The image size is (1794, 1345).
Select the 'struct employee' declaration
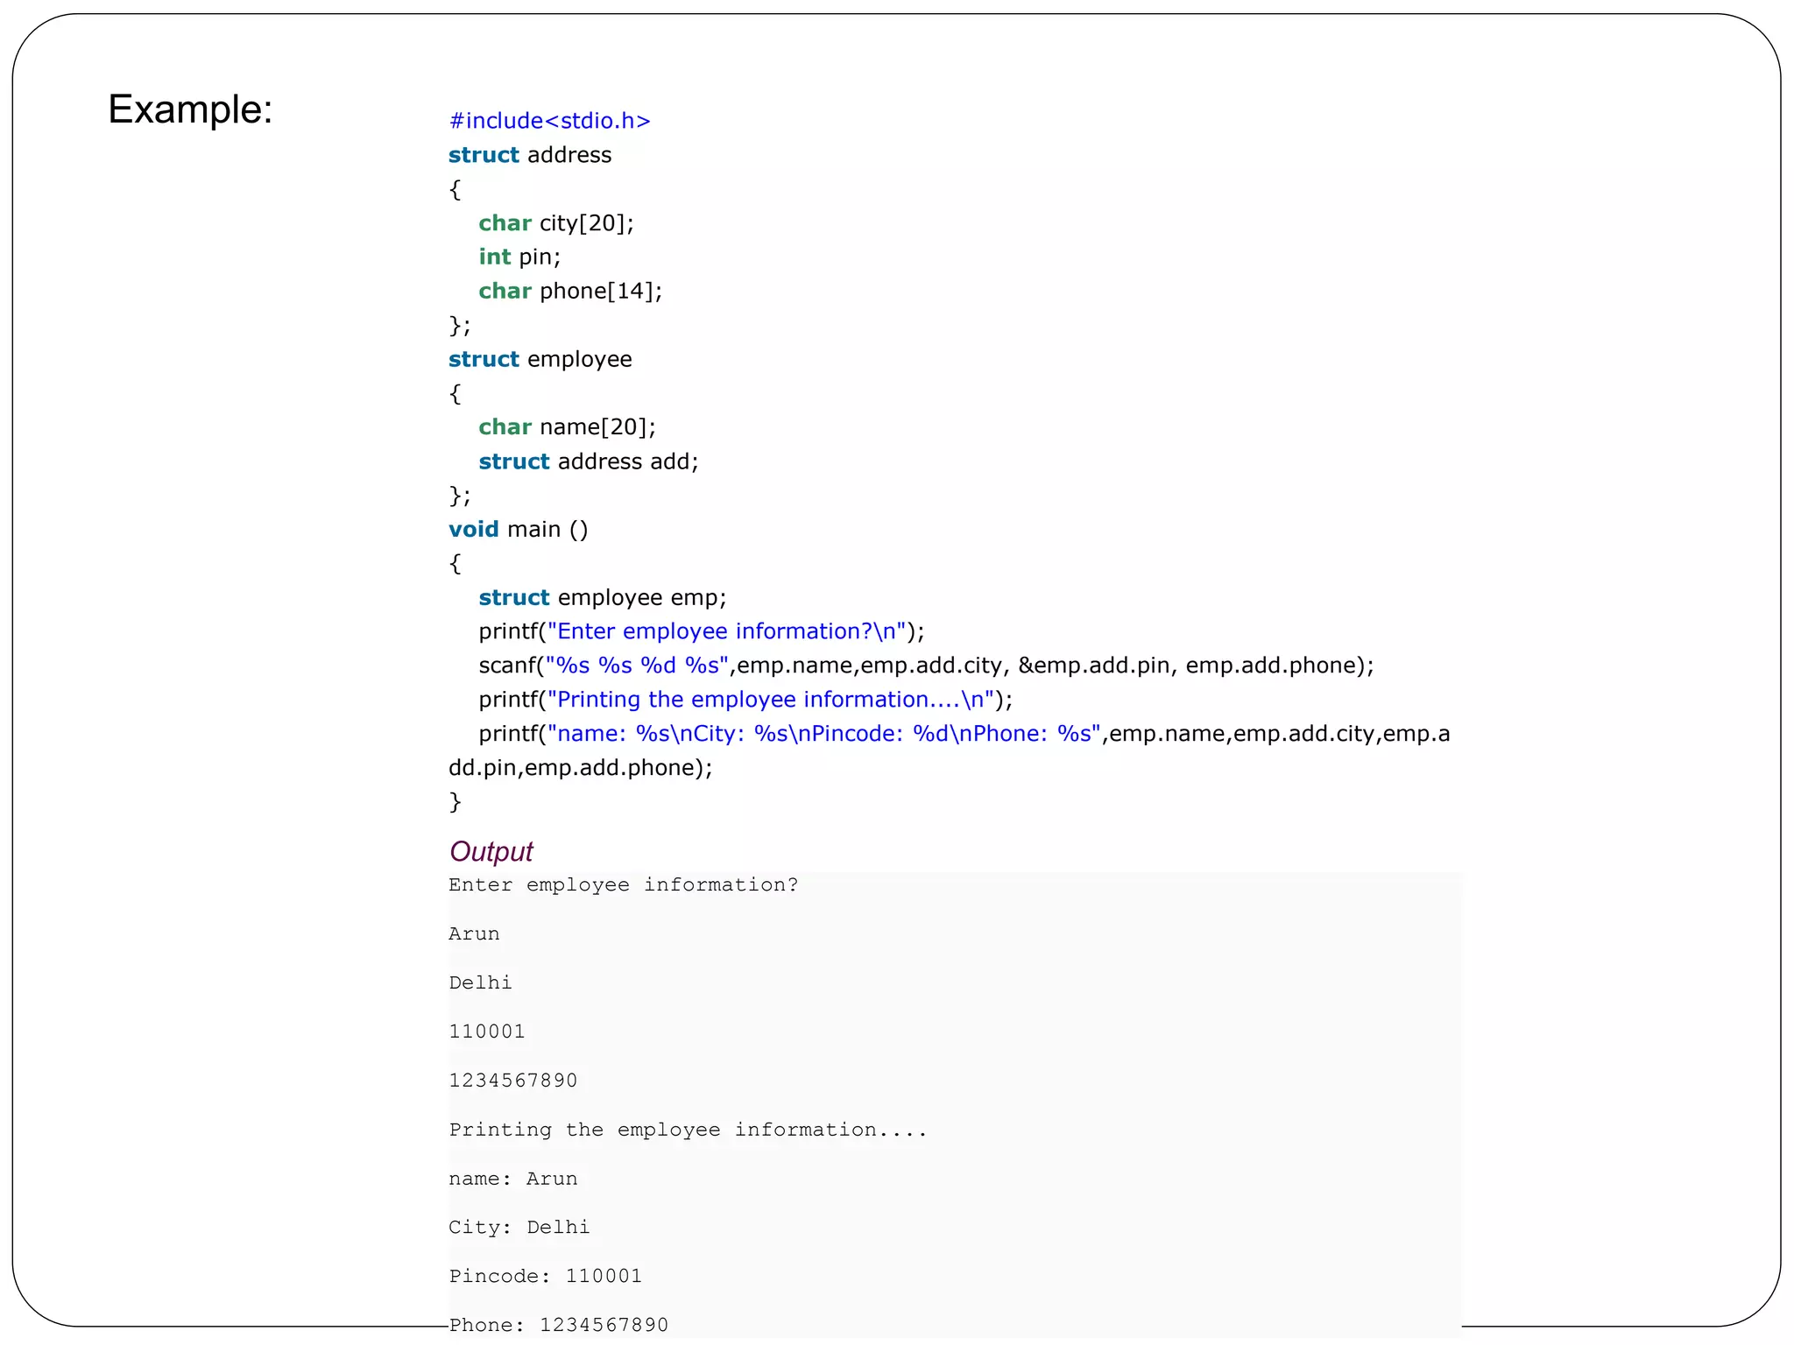(x=540, y=359)
